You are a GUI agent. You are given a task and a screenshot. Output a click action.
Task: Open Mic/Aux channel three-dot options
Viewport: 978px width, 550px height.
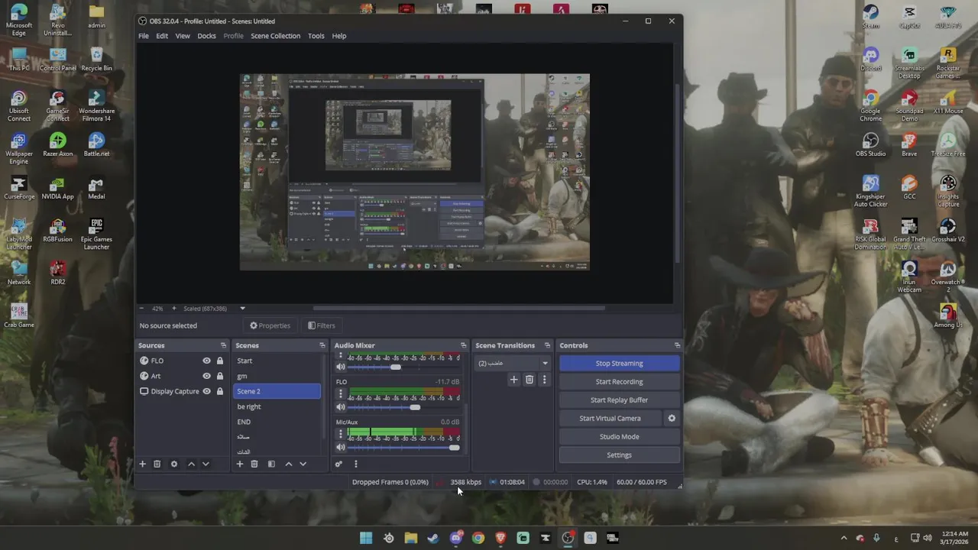coord(341,434)
